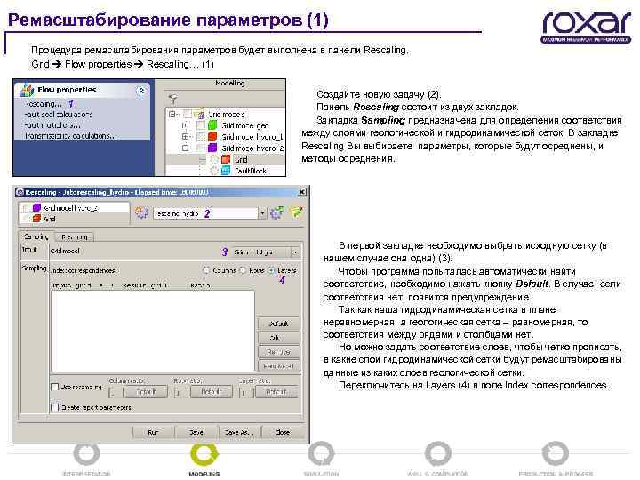This screenshot has width=640, height=480.
Task: Click the Column ratio Default button
Action: click(x=146, y=392)
